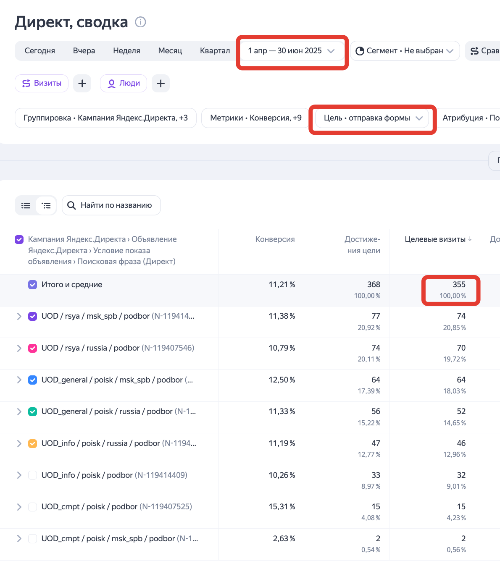Enable the UOD_info / poisk / podbor checkbox
Viewport: 500px width, 566px height.
[32, 475]
